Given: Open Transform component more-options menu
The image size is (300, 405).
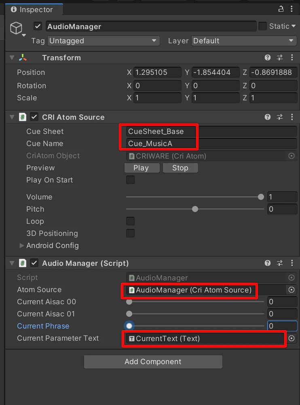Looking at the screenshot, I should [x=292, y=57].
